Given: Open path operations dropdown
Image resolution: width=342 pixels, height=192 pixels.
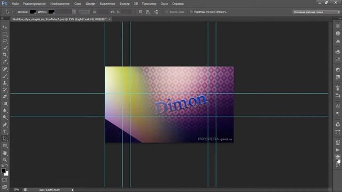Looking at the screenshot, I should click(141, 12).
